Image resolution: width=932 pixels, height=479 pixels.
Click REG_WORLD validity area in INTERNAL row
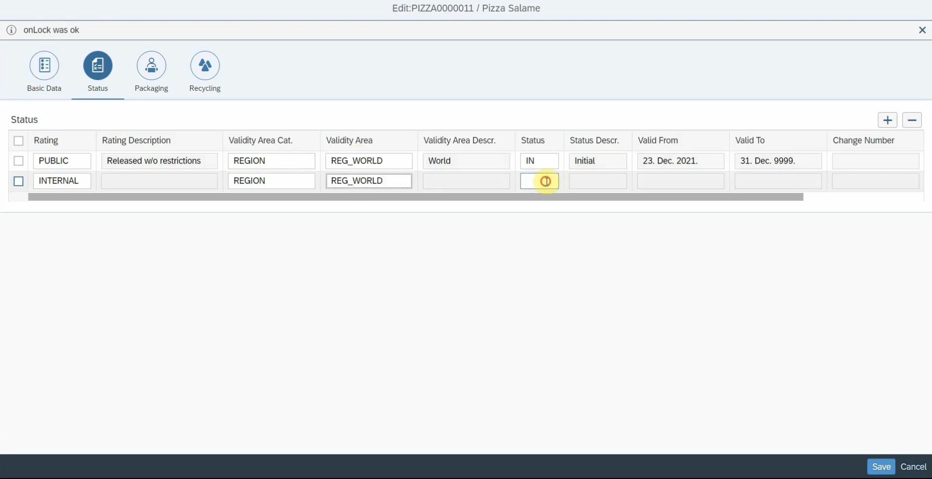coord(369,181)
